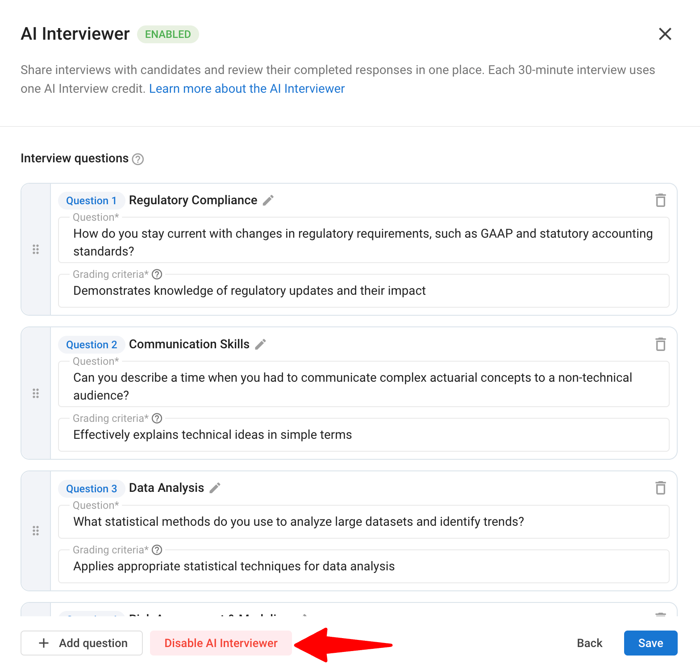Delete Question 1 with trash icon
The width and height of the screenshot is (700, 668).
(x=660, y=200)
